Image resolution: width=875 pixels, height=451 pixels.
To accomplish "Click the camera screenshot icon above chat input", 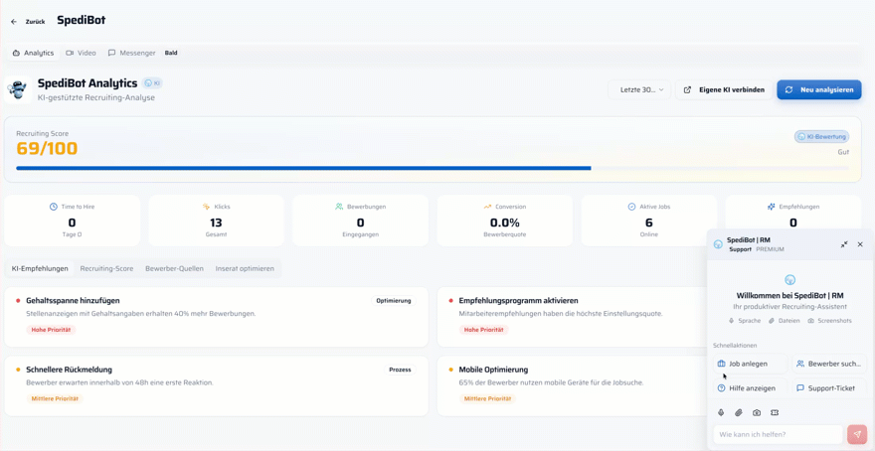I will click(x=756, y=412).
